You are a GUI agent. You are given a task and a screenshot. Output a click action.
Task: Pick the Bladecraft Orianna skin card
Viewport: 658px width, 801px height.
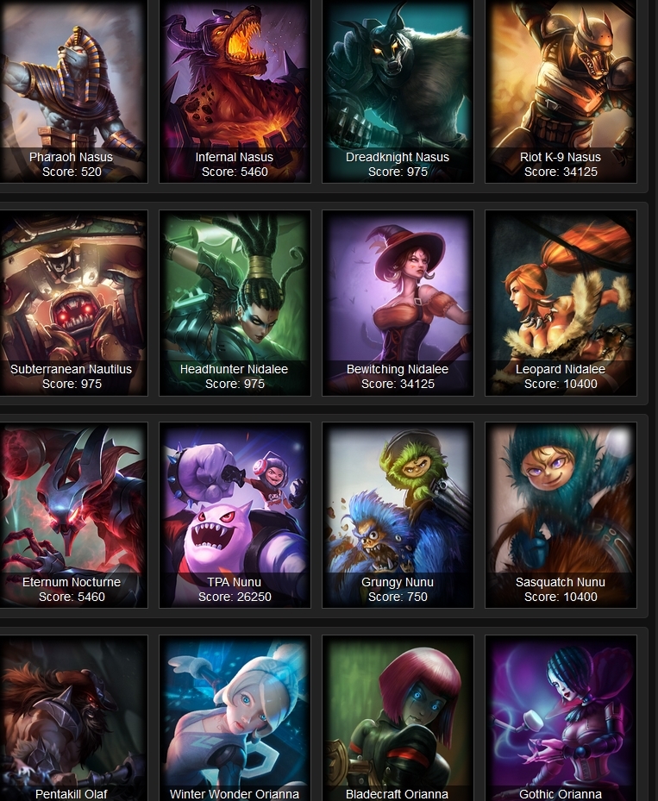398,717
